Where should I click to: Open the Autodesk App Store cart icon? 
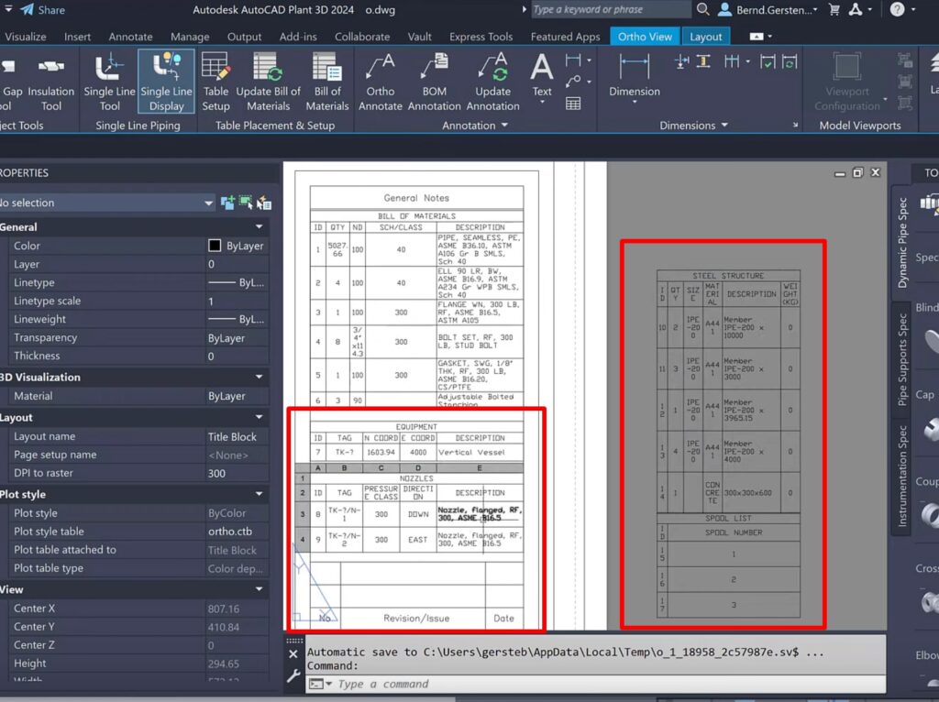[834, 9]
